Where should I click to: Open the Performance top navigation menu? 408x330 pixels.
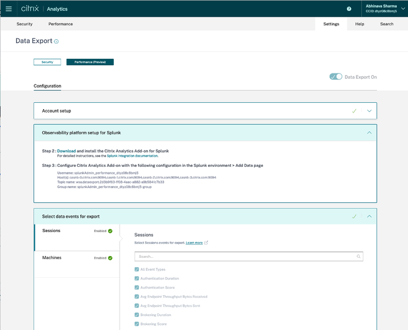(60, 24)
